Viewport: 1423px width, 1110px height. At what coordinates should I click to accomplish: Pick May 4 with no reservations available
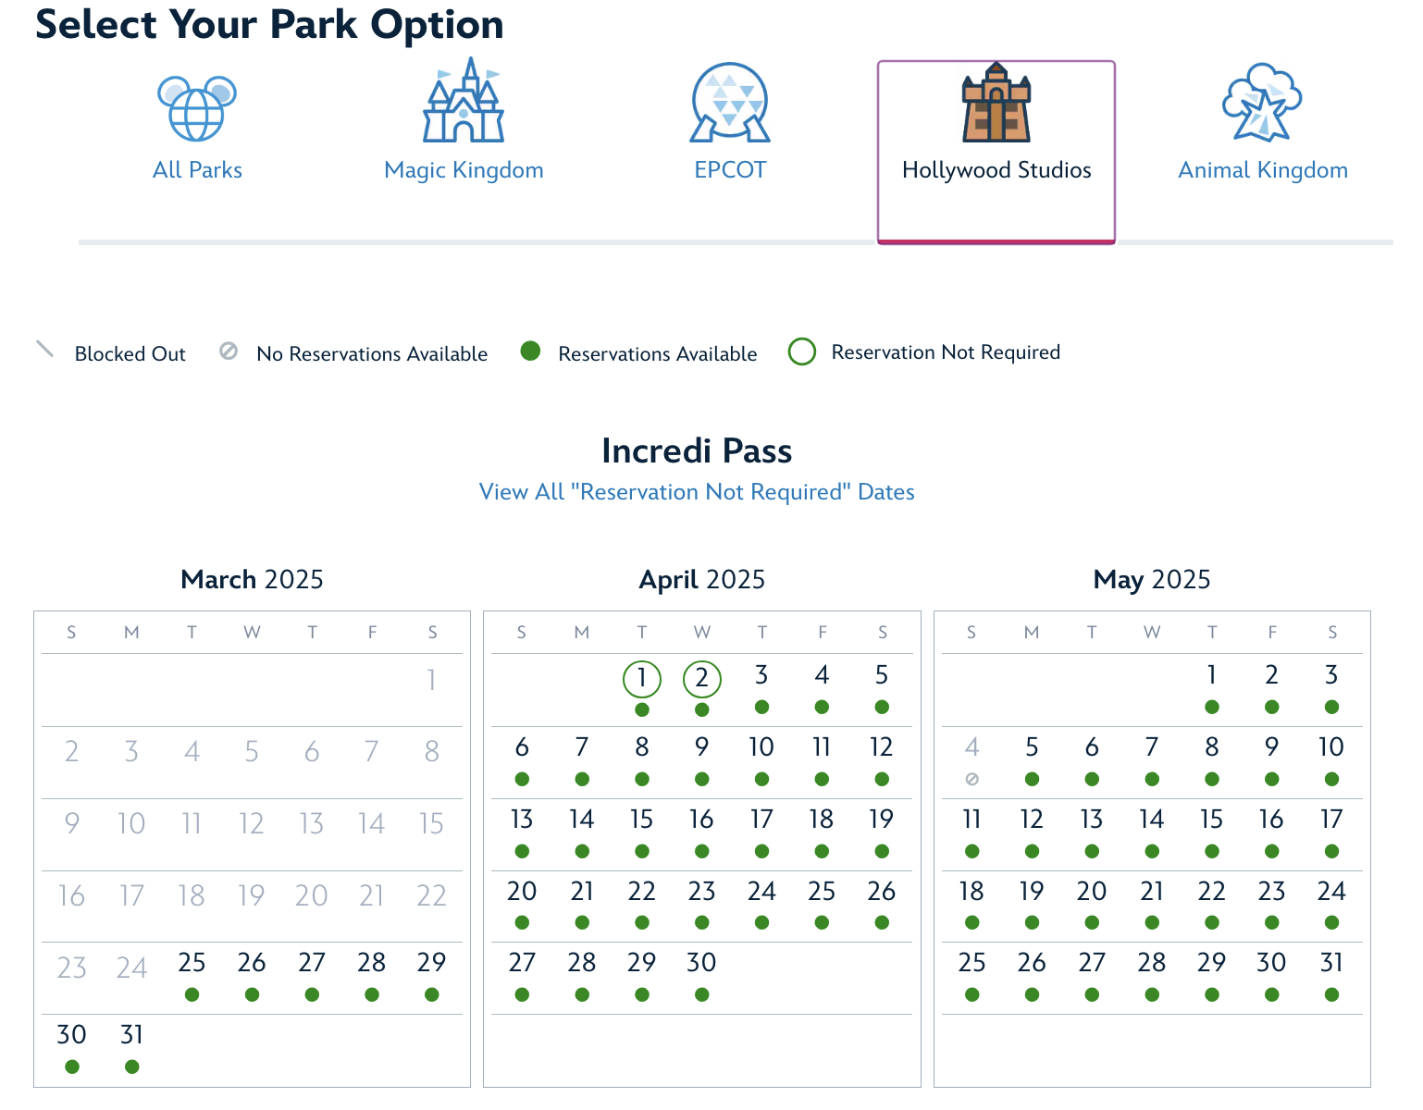coord(971,747)
